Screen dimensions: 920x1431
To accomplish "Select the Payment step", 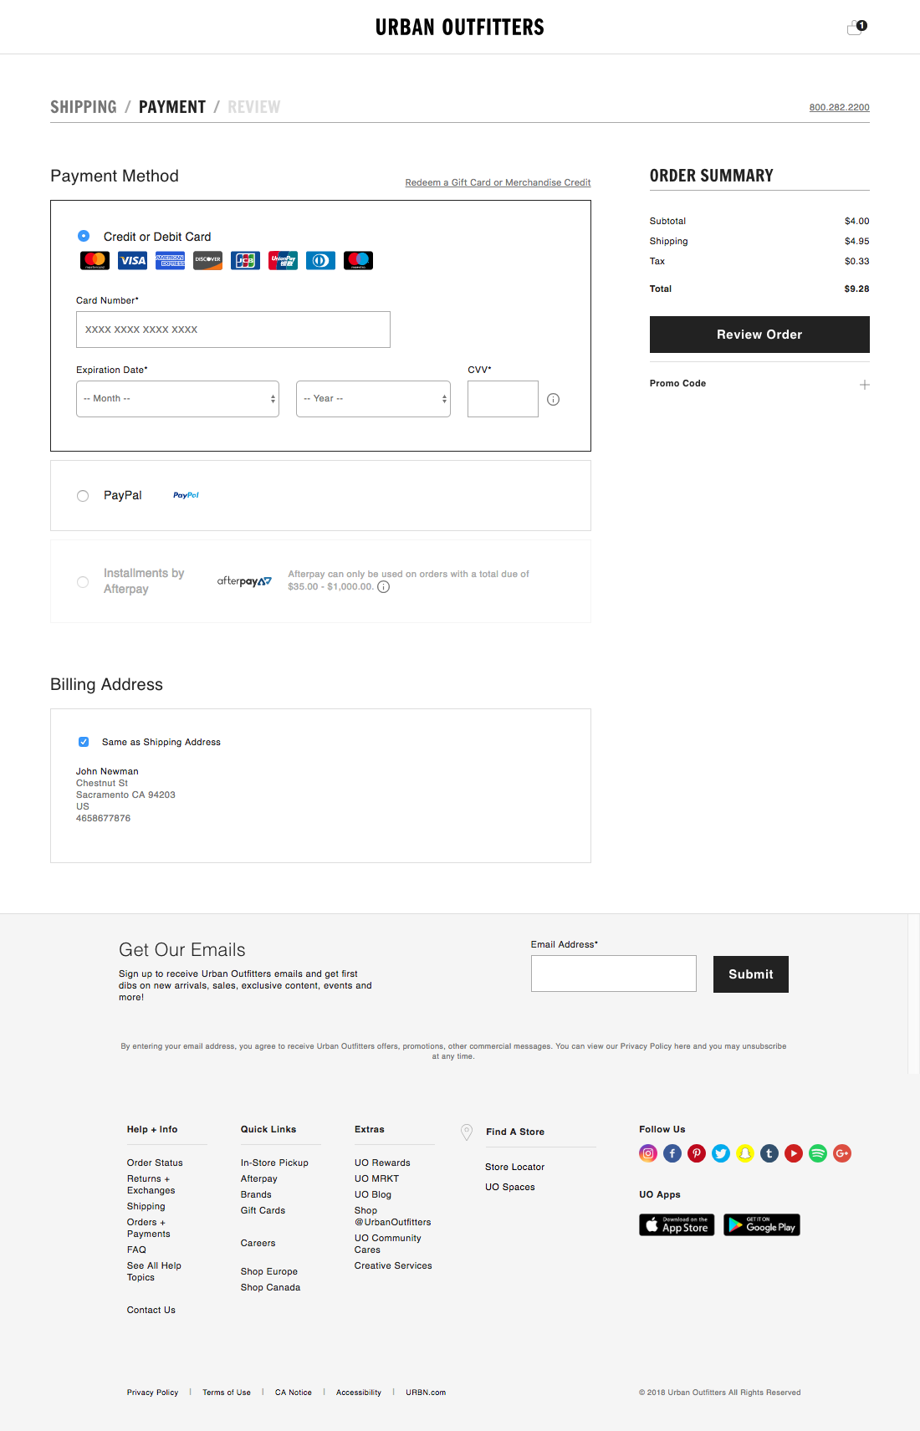I will tap(172, 107).
